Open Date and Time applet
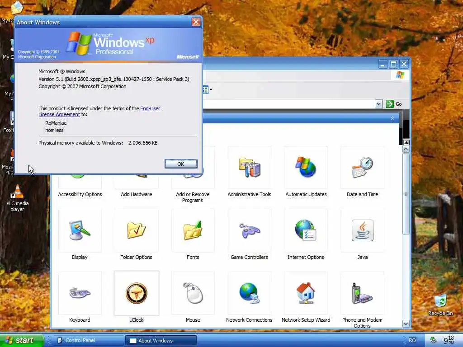The width and height of the screenshot is (463, 347). coord(362,168)
